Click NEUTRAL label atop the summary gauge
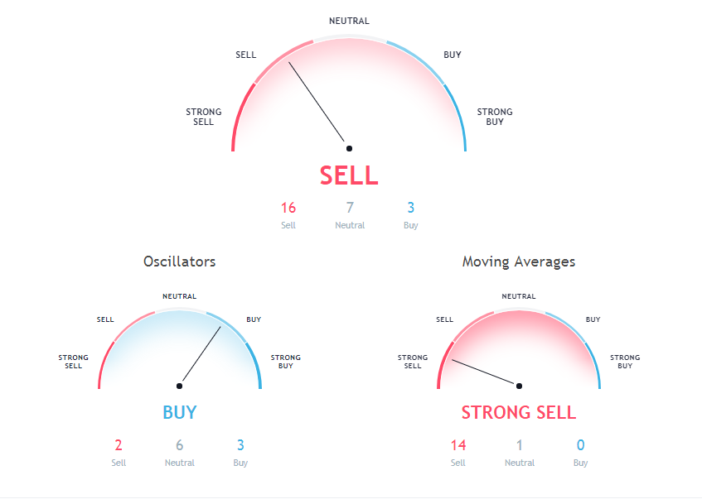 coord(349,21)
